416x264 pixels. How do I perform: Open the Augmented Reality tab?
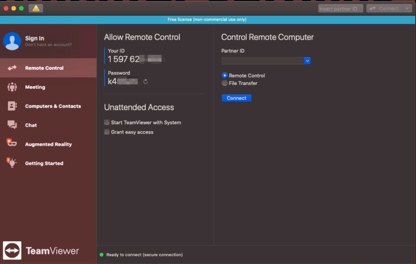click(x=48, y=144)
